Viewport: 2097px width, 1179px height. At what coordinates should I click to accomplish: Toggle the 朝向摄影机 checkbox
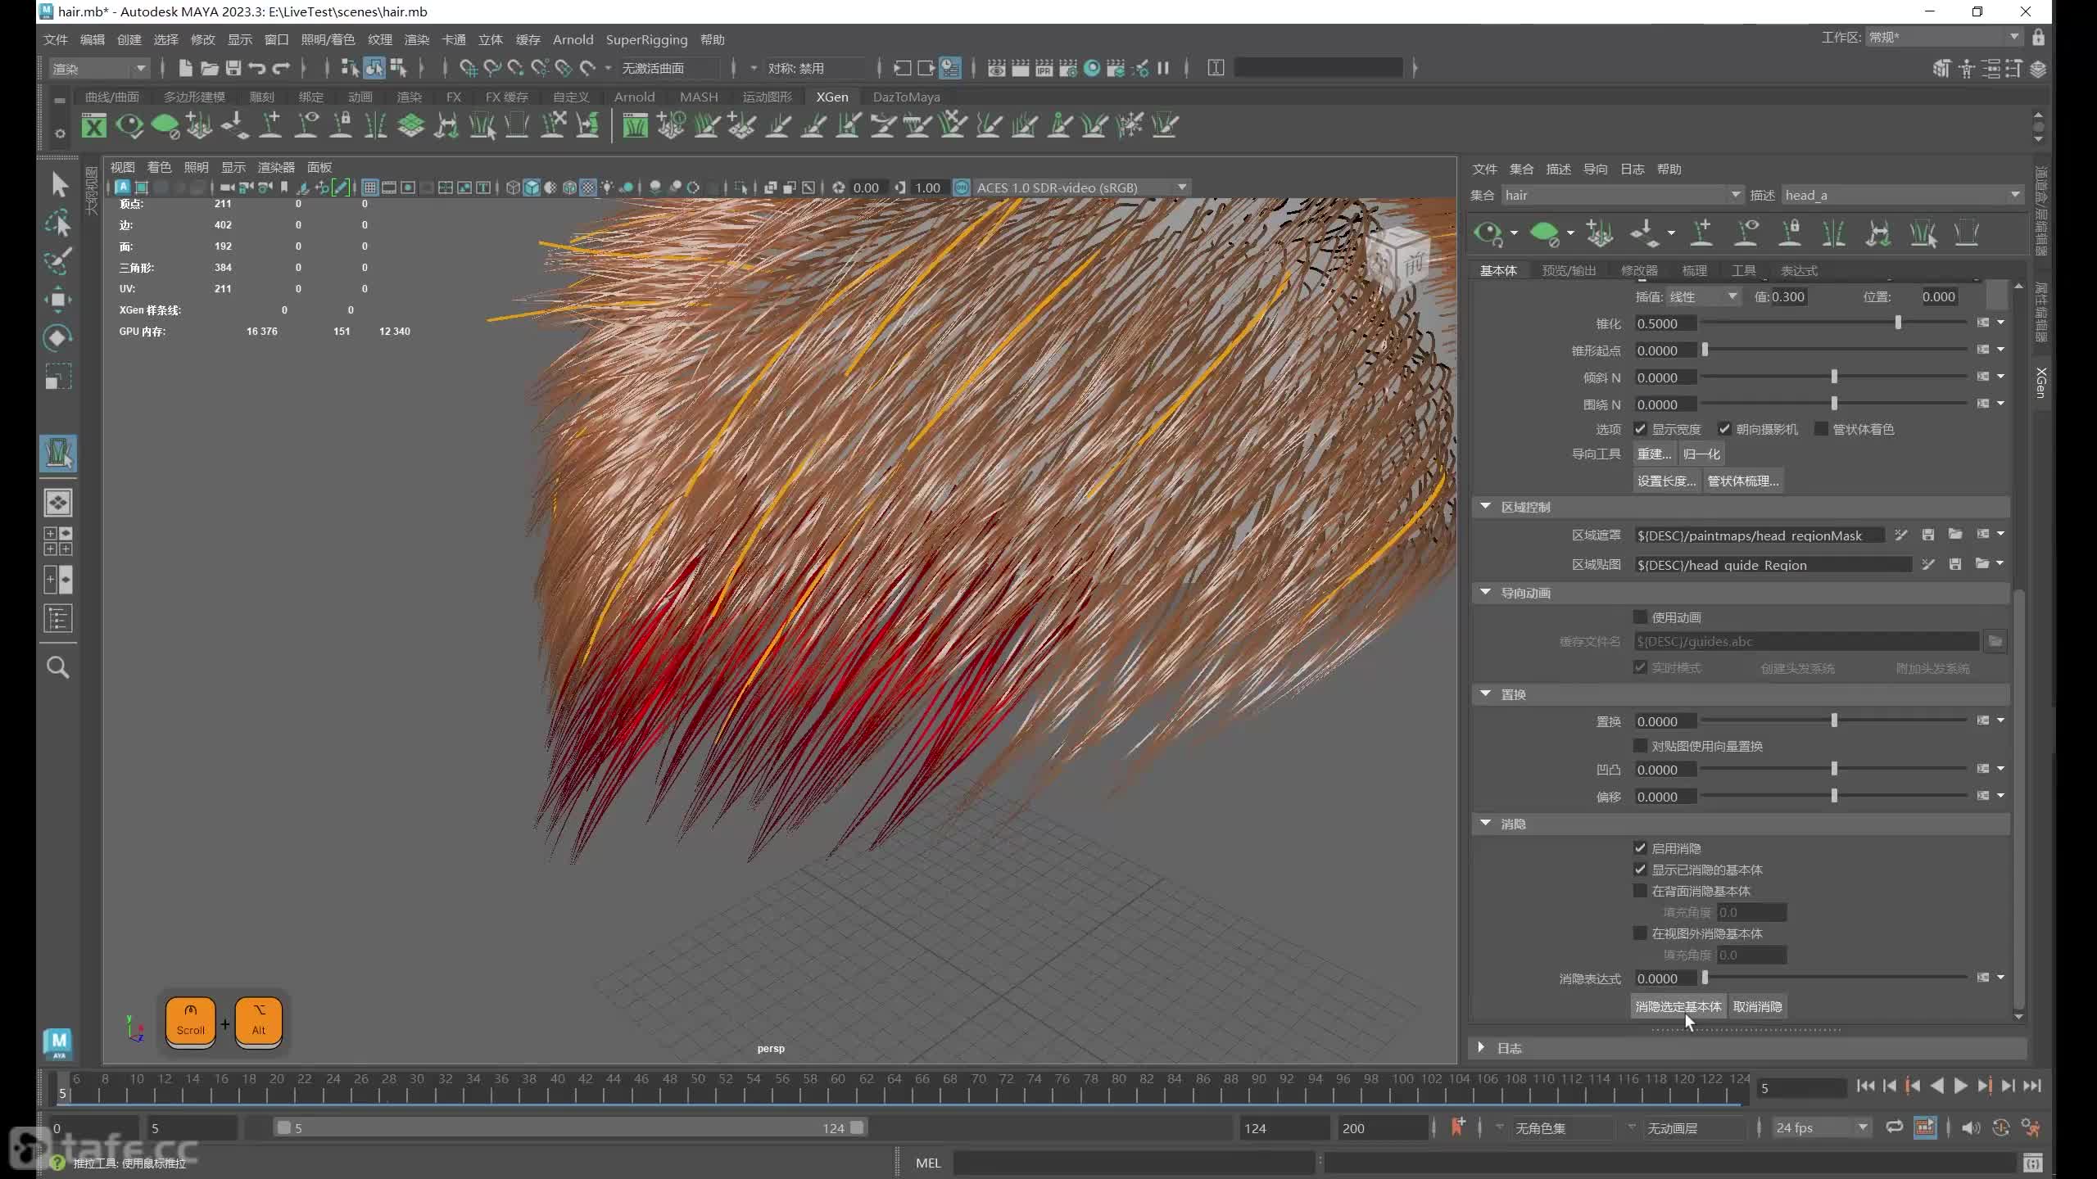click(x=1724, y=429)
